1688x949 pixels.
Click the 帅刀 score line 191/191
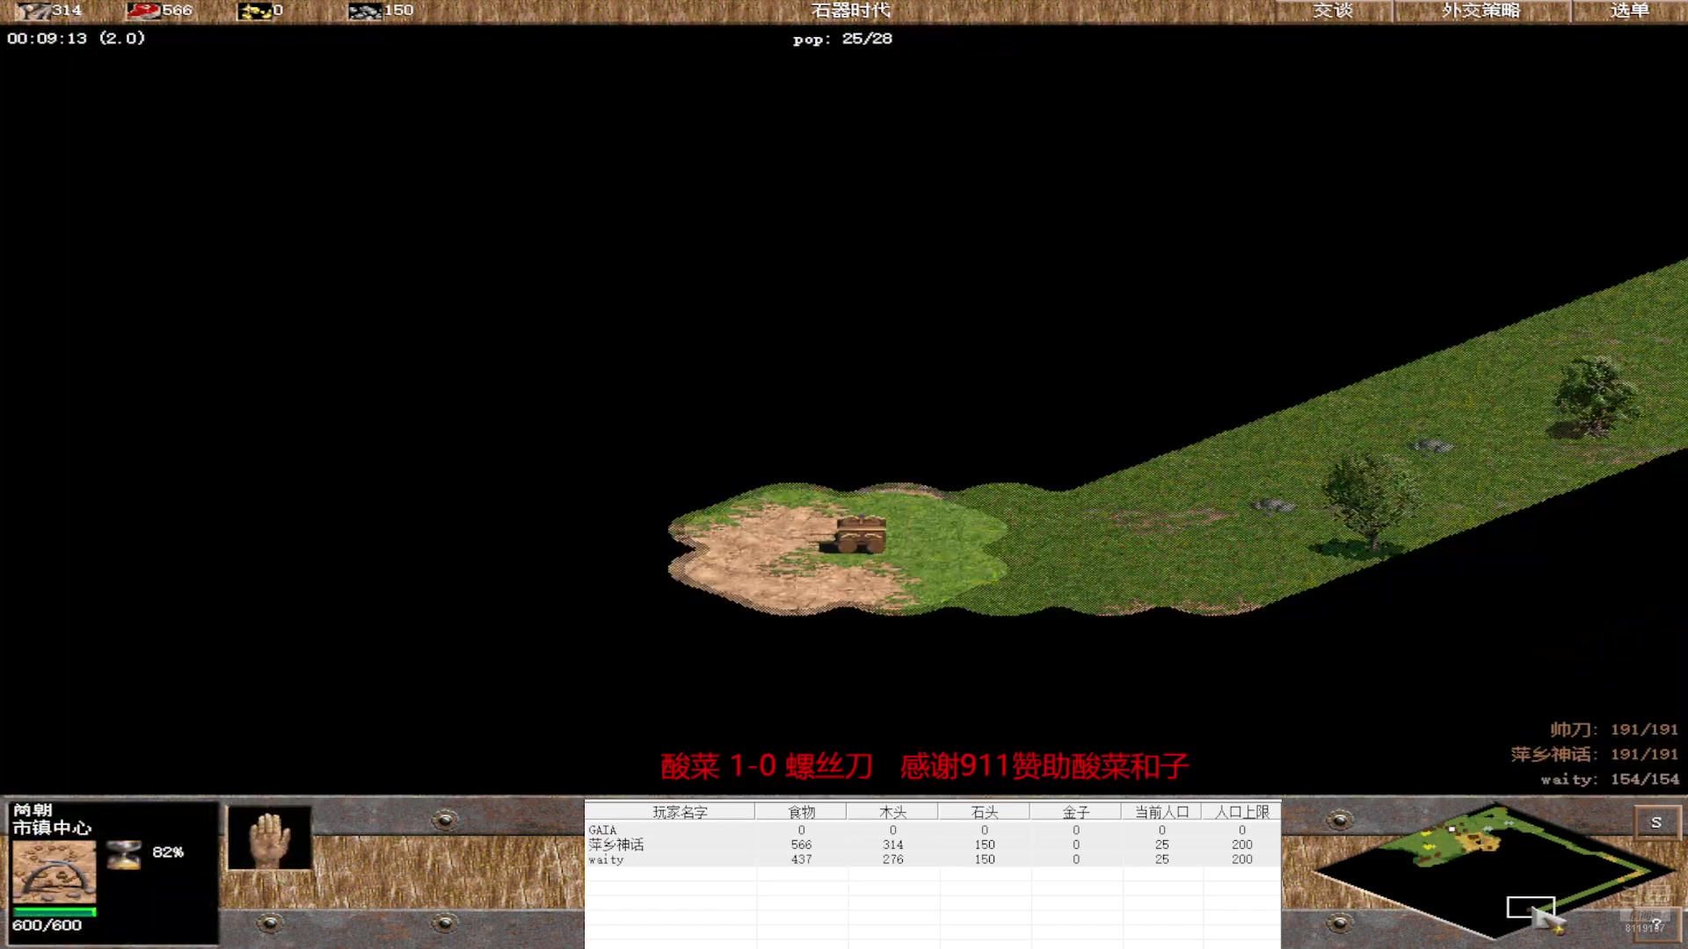[1613, 729]
